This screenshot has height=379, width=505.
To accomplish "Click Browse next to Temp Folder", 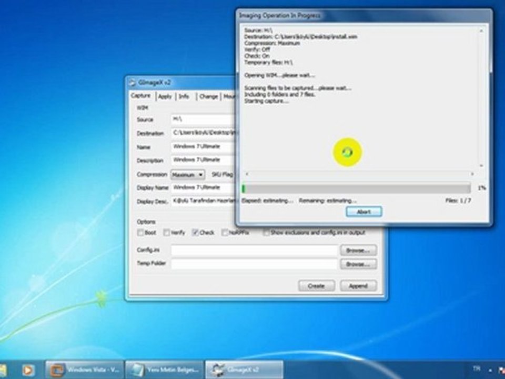I will pos(358,264).
